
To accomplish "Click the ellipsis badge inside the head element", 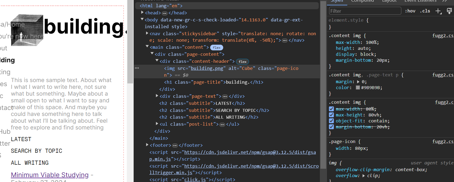I will tap(165, 13).
